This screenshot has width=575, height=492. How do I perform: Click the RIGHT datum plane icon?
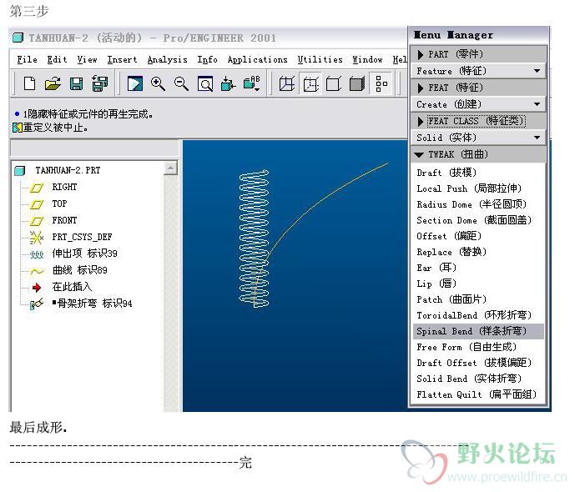click(x=37, y=188)
